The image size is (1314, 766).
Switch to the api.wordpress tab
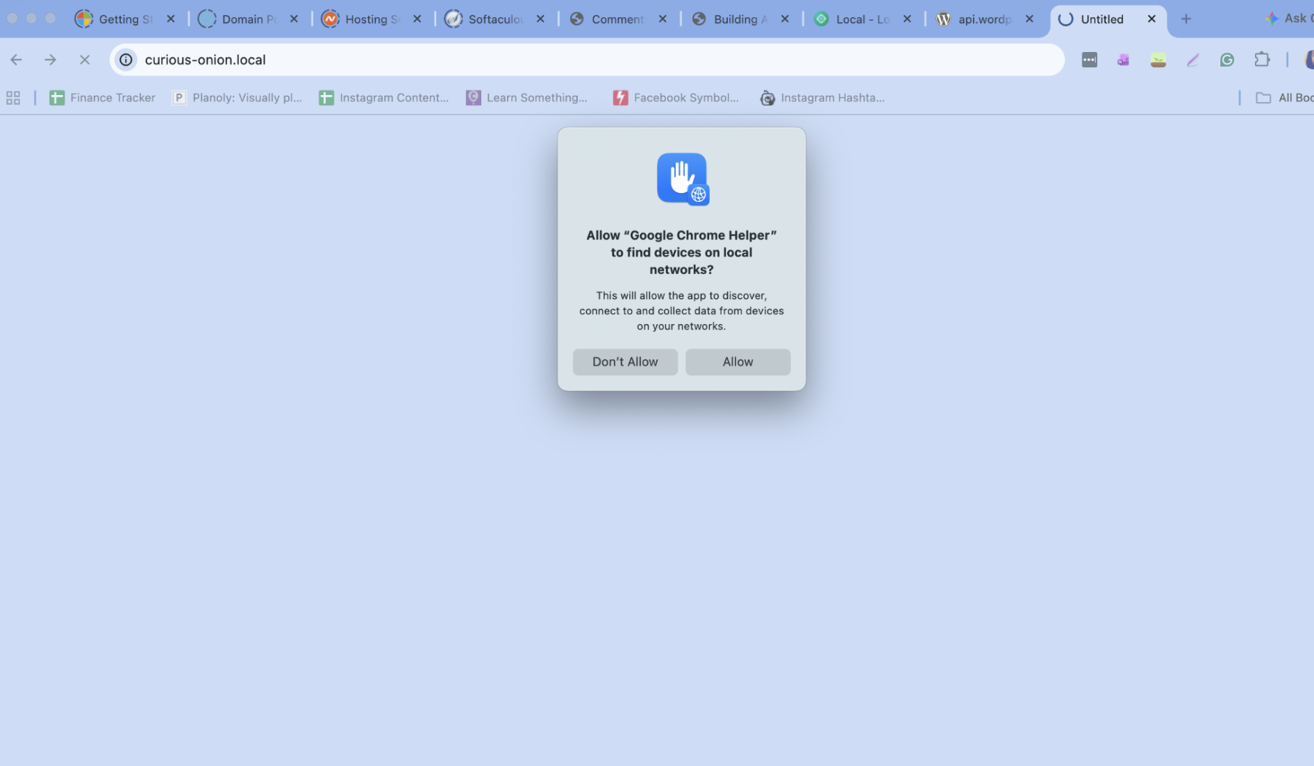(x=984, y=19)
